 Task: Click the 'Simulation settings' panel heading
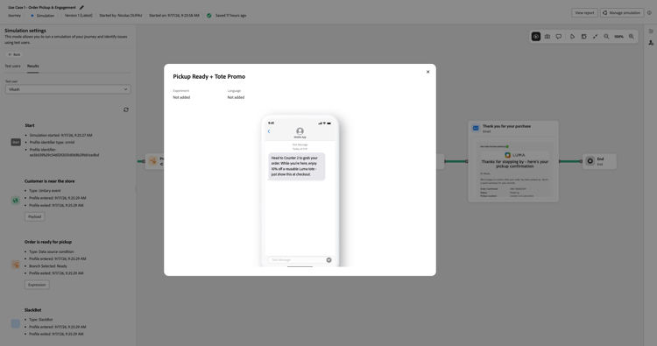click(25, 31)
